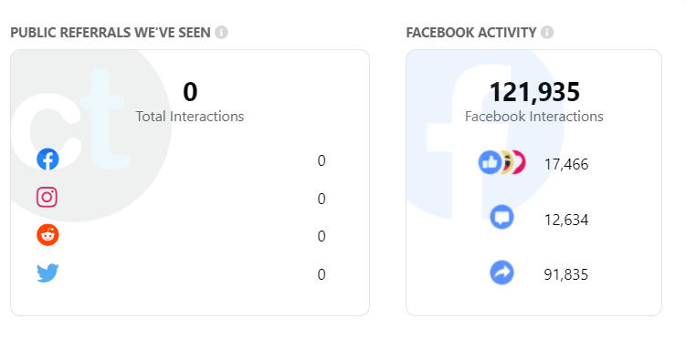
Task: Select the Reddit icon in referrals
Action: [47, 236]
